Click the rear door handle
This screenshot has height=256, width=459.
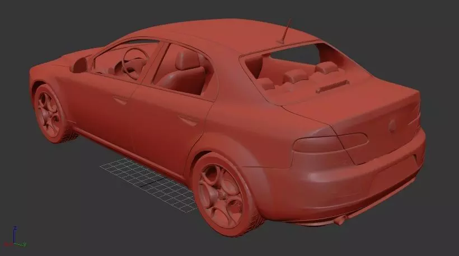189,120
